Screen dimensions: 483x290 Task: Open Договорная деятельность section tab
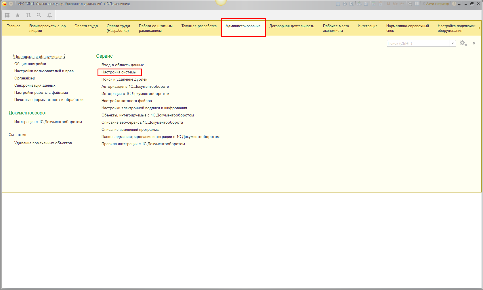tap(292, 26)
